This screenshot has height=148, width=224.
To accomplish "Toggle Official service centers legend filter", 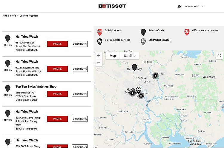I will click(x=187, y=32).
